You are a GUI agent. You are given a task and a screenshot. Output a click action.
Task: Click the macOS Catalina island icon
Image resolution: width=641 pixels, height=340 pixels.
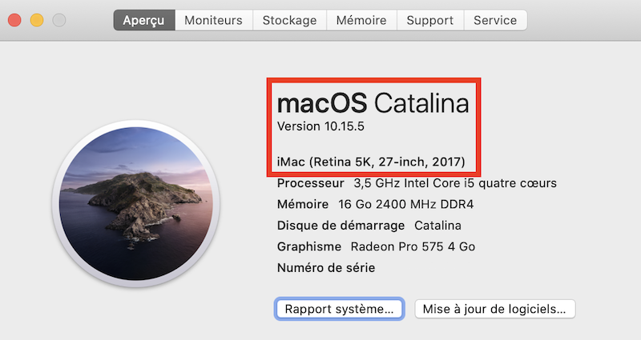pyautogui.click(x=135, y=206)
